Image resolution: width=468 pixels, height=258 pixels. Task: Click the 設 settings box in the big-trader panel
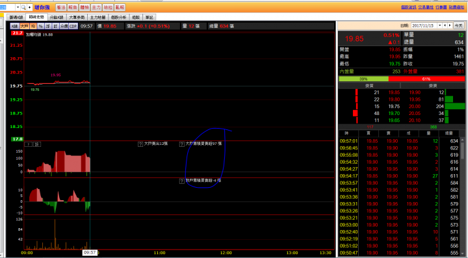tap(37, 144)
